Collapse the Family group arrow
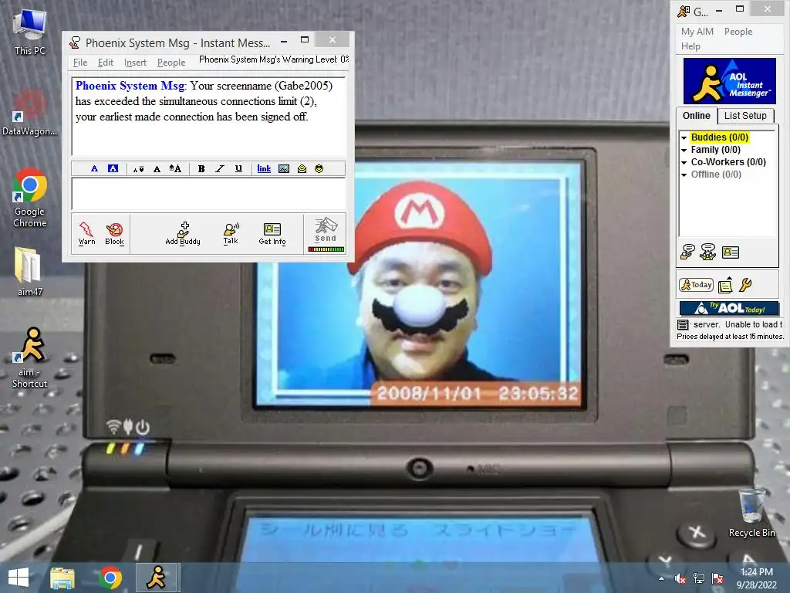This screenshot has width=790, height=593. tap(684, 151)
